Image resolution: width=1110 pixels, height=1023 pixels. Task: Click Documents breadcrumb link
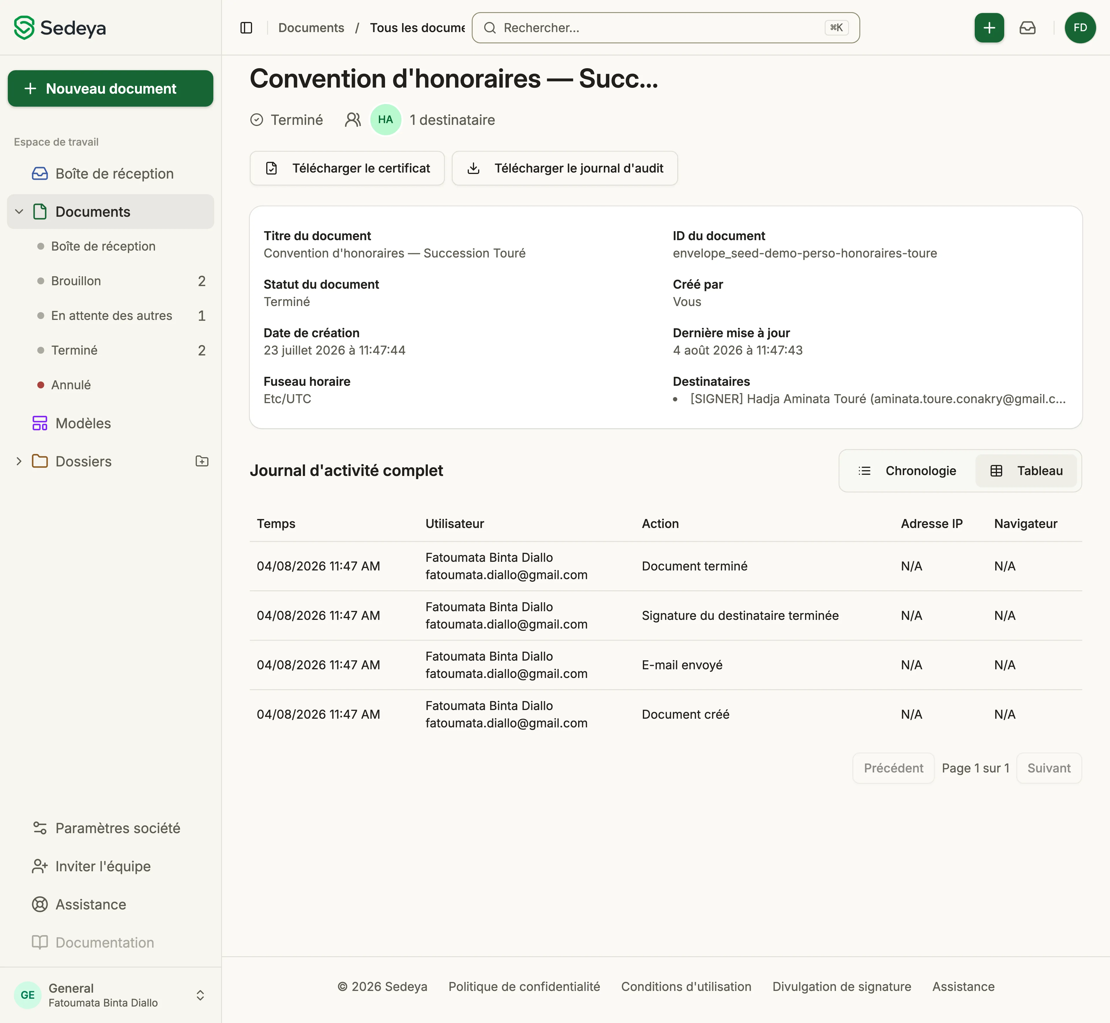pos(311,28)
